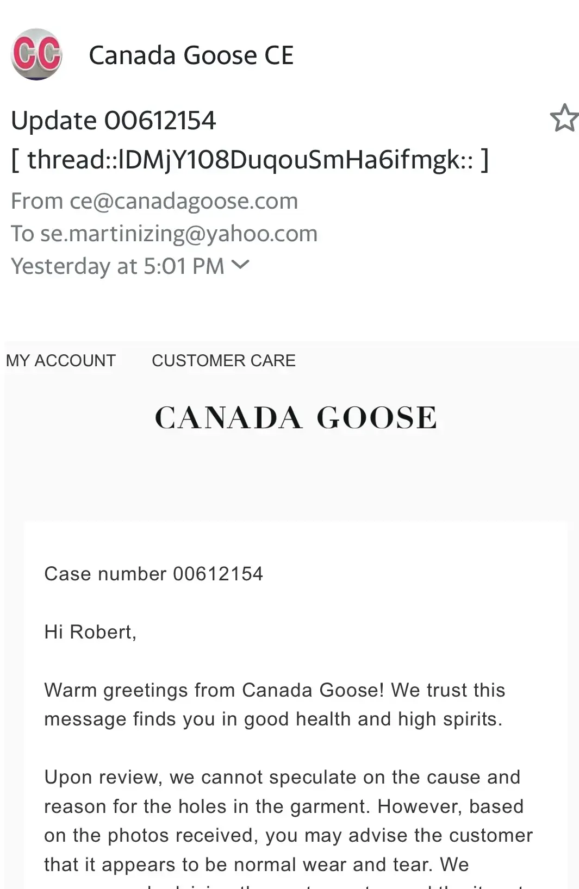579x889 pixels.
Task: Expand message details chevron beside timestamp
Action: (240, 265)
